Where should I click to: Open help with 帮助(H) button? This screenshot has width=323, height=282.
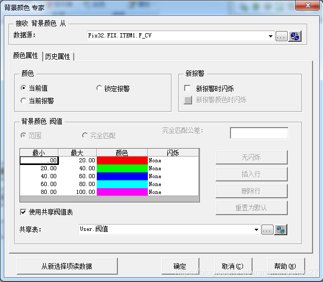(286, 266)
